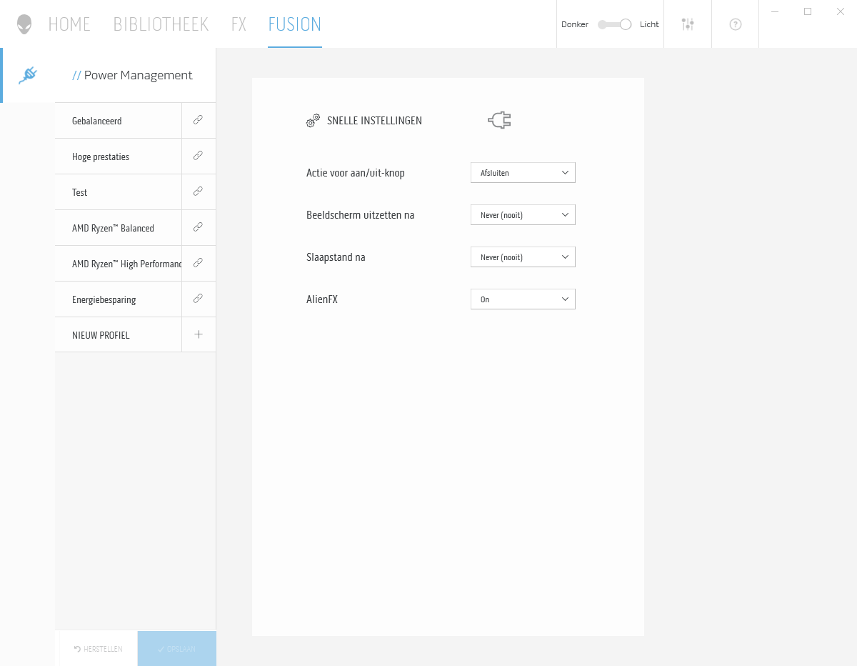The image size is (857, 666).
Task: Open the settings sliders icon in header
Action: coord(688,24)
